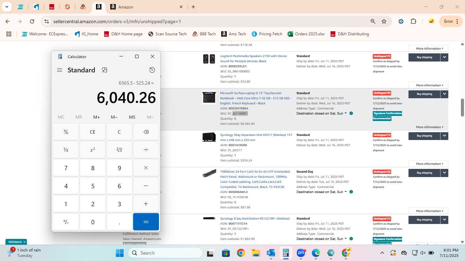Click the CE key in Calculator
465x261 pixels.
point(93,132)
